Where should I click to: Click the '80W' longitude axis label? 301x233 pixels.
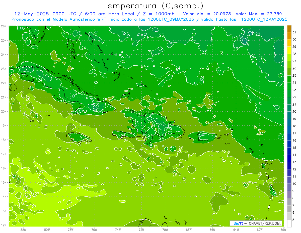[47, 229]
